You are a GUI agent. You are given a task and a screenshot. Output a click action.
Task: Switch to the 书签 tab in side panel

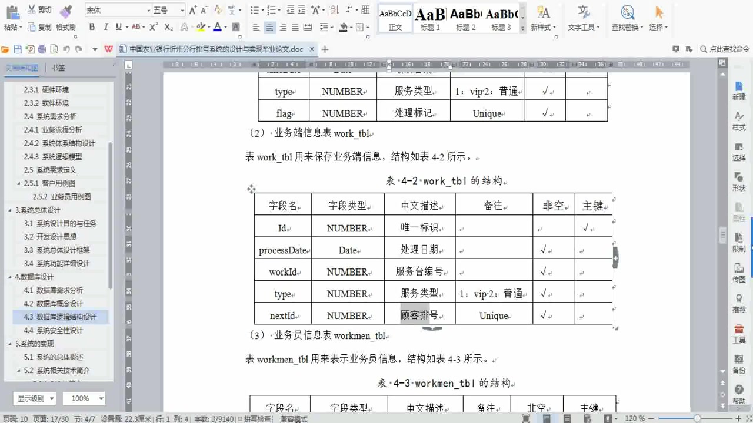[x=58, y=68]
